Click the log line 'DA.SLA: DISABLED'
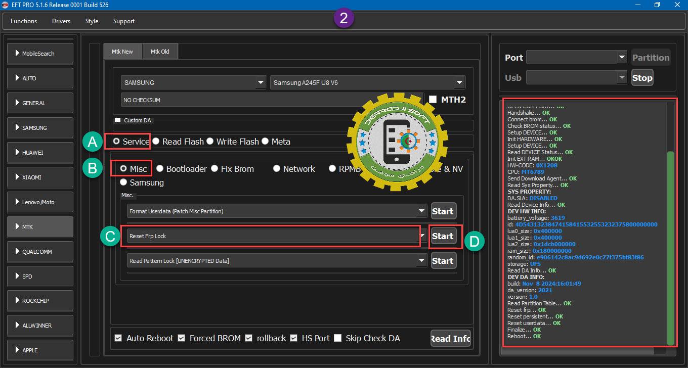 pos(532,198)
